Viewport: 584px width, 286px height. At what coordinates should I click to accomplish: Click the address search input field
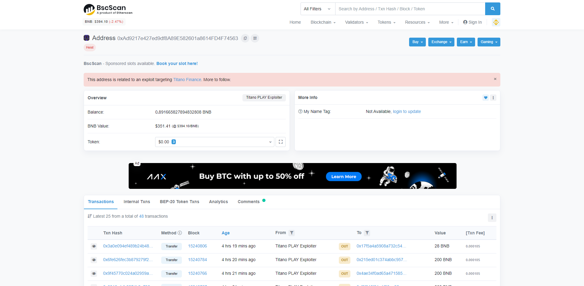tap(410, 9)
